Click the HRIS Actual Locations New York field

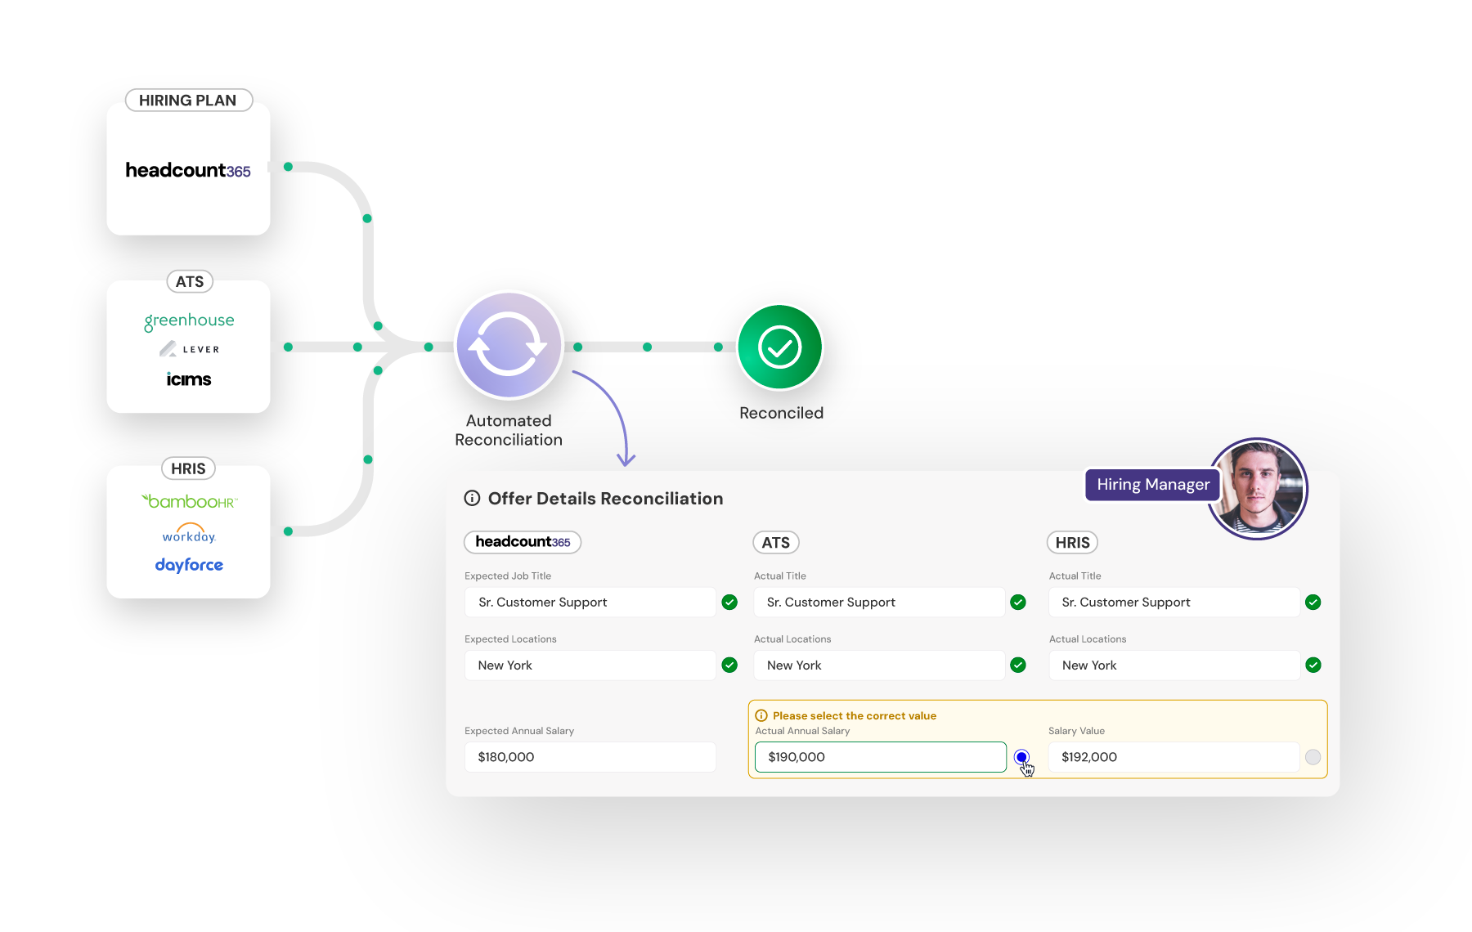pyautogui.click(x=1174, y=665)
